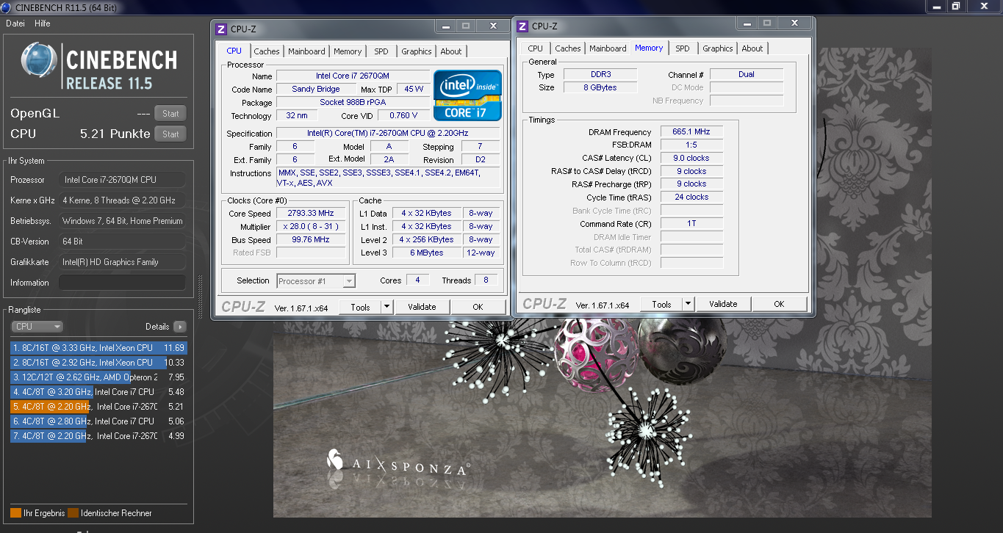Select Memory tab in right CPU-Z window
This screenshot has width=1003, height=533.
click(x=649, y=48)
